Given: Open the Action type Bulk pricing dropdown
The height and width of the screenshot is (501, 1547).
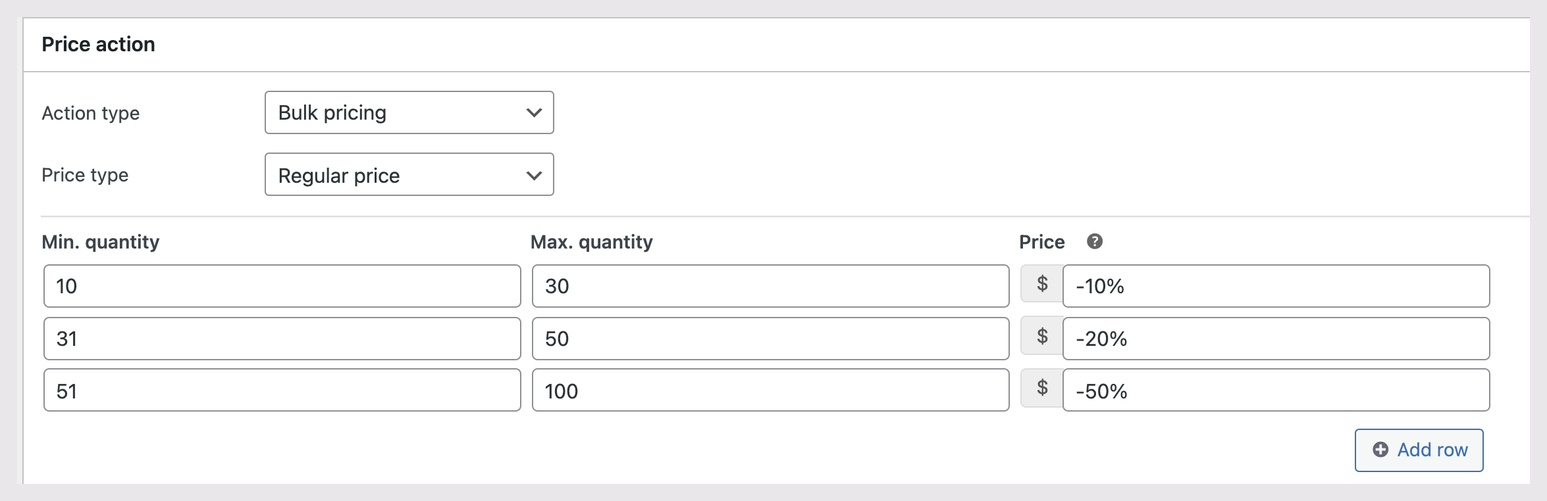Looking at the screenshot, I should click(408, 113).
